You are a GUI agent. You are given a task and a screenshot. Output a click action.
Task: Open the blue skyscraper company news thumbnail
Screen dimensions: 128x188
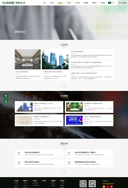click(x=55, y=59)
